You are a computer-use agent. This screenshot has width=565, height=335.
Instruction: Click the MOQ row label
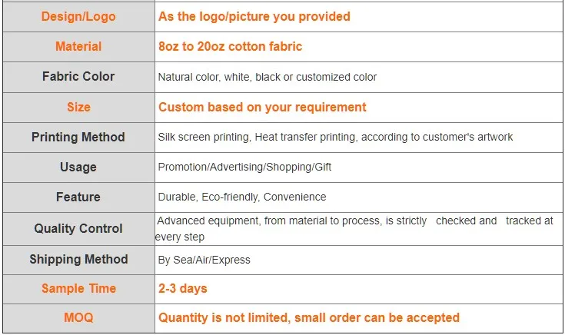pyautogui.click(x=78, y=317)
